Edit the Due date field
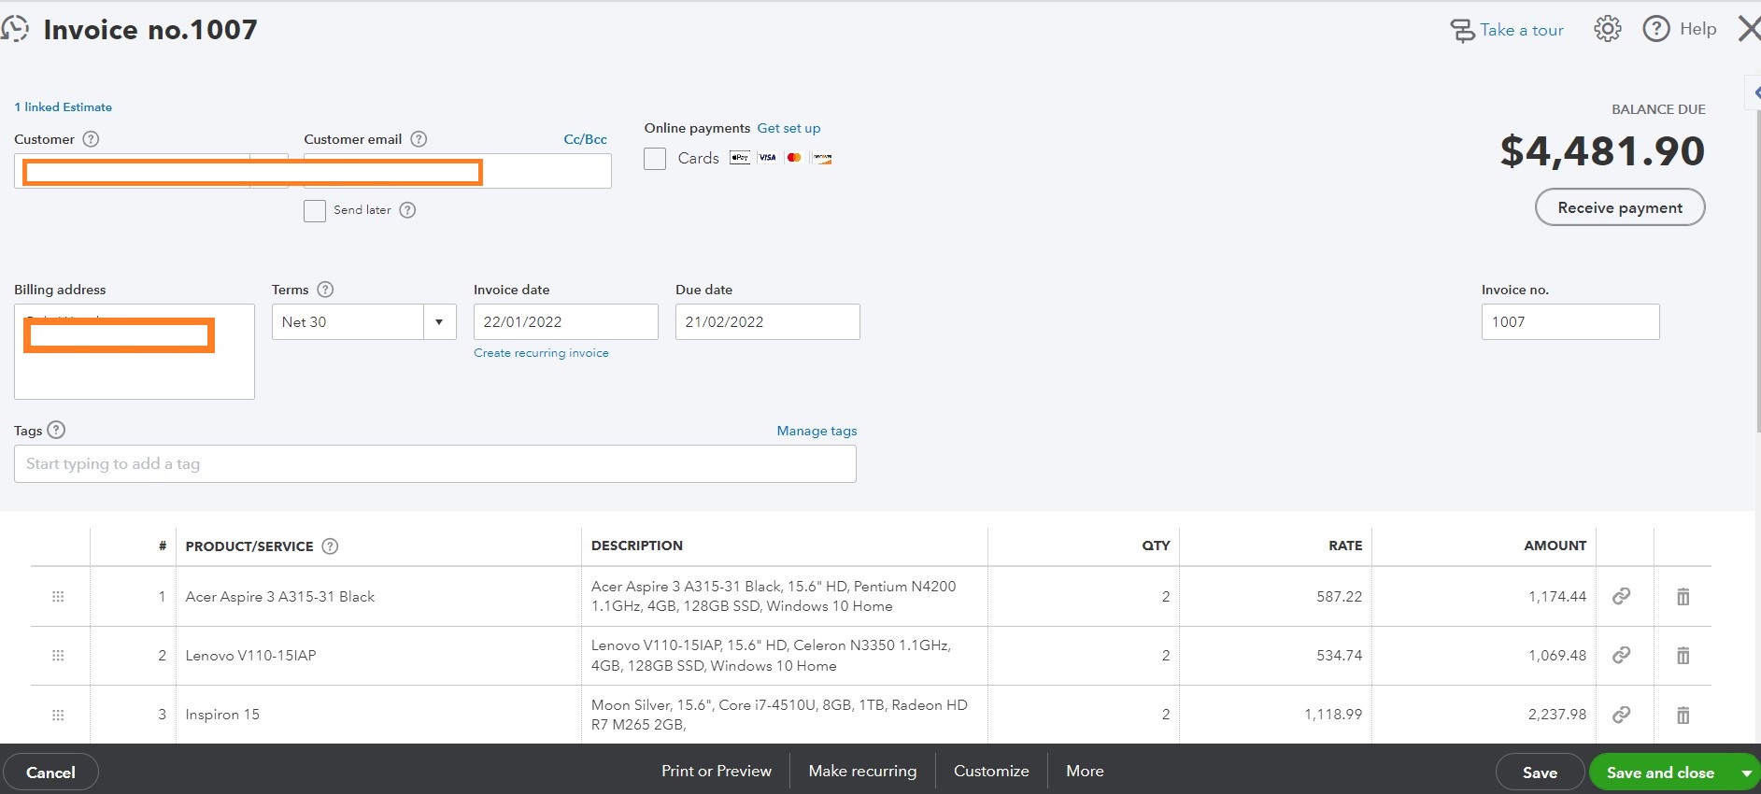This screenshot has width=1761, height=794. tap(767, 321)
